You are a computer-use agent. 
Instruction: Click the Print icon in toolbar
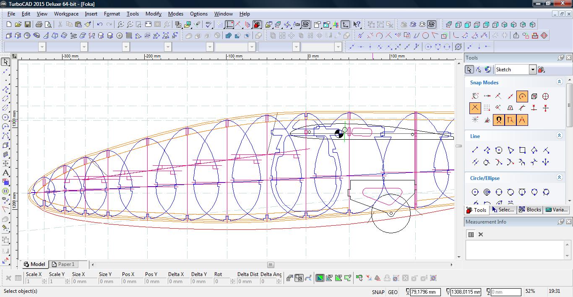click(x=39, y=25)
